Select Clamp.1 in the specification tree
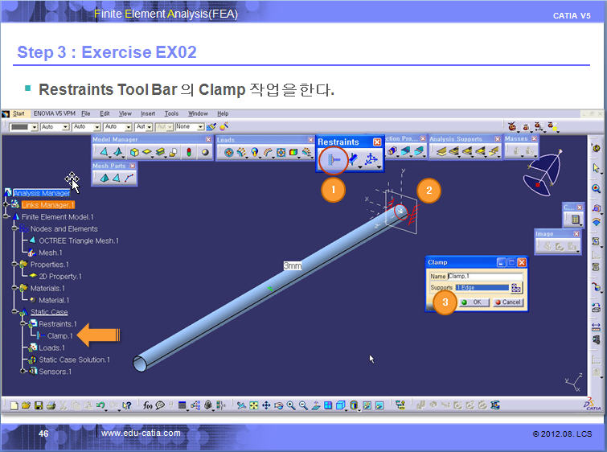 59,336
